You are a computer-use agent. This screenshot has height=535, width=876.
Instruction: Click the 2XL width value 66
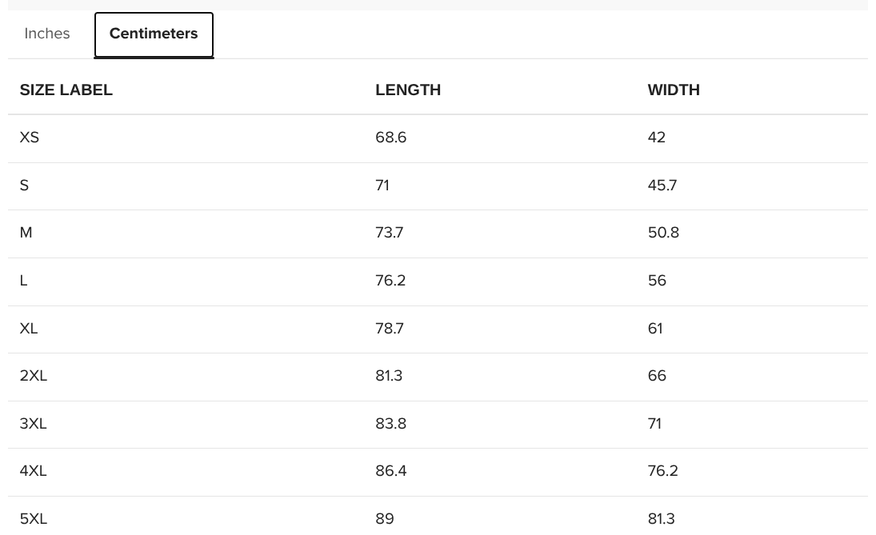pos(657,376)
